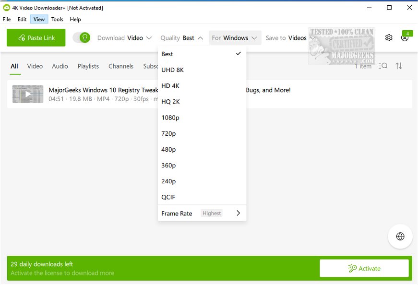Switch to the Channels tab

[121, 66]
